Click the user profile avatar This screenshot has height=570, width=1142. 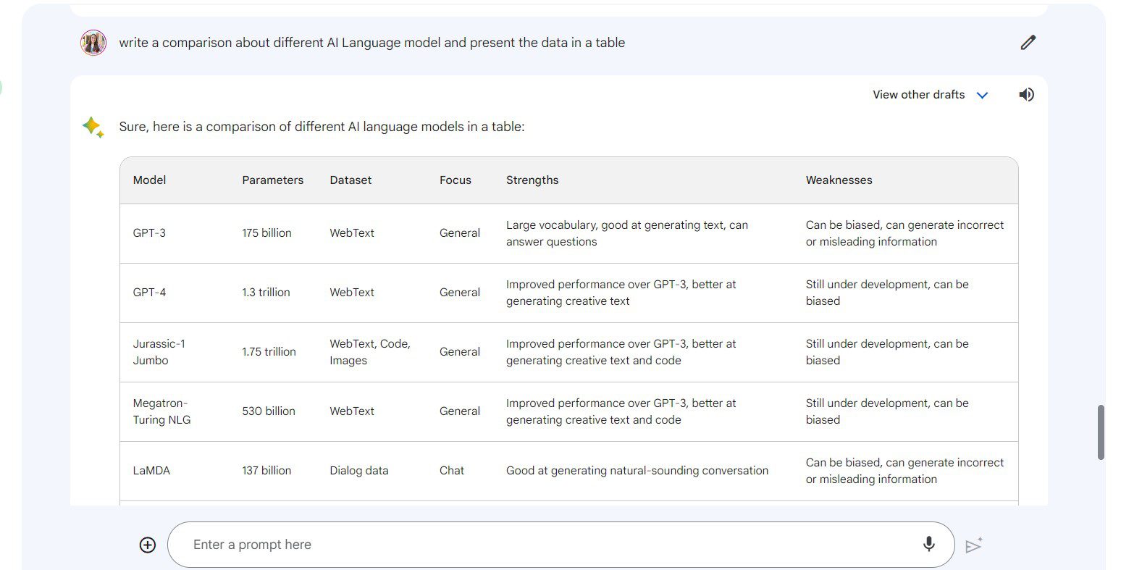[93, 43]
